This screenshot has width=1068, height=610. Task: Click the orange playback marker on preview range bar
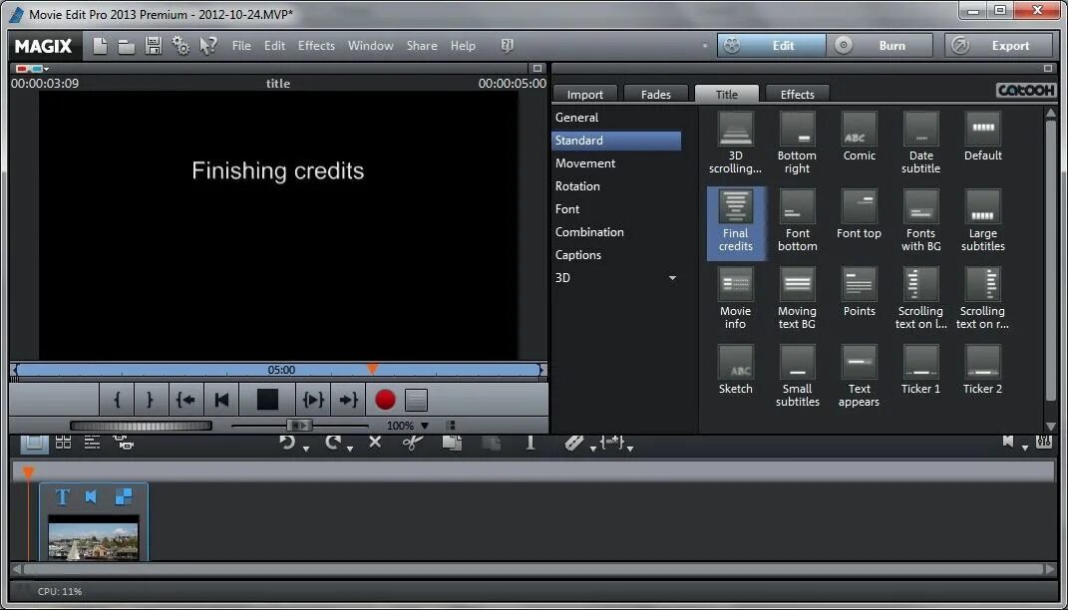[372, 369]
